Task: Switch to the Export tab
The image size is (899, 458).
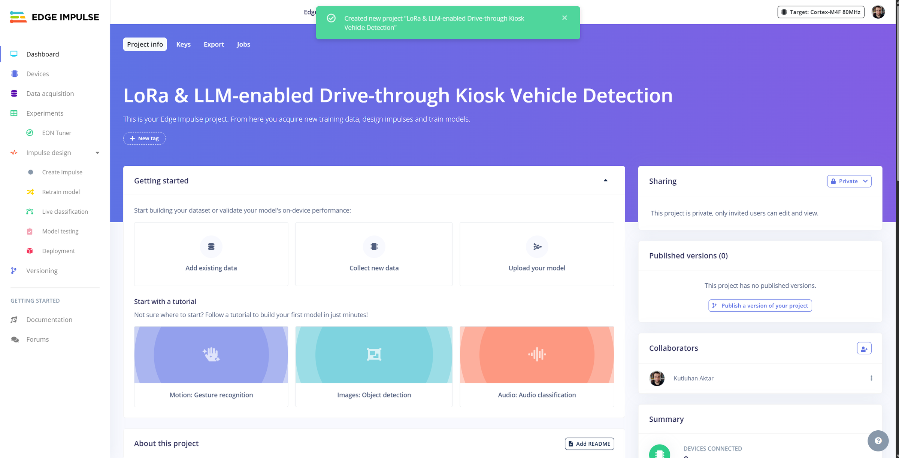Action: 214,44
